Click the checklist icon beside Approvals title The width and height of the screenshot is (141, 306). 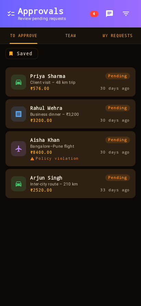click(11, 14)
